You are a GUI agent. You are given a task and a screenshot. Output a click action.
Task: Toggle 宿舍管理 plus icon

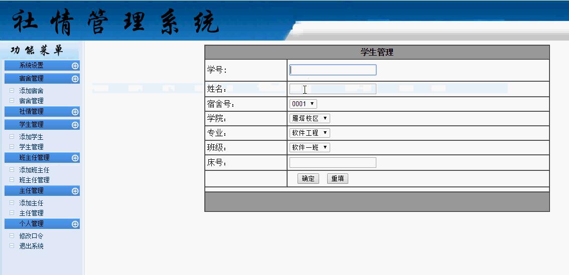(x=75, y=79)
